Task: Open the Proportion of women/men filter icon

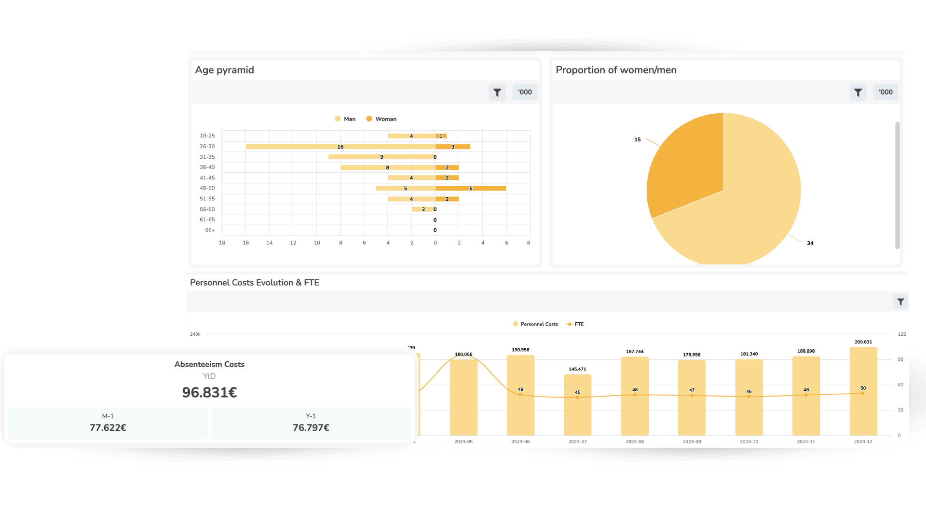Action: click(x=858, y=92)
